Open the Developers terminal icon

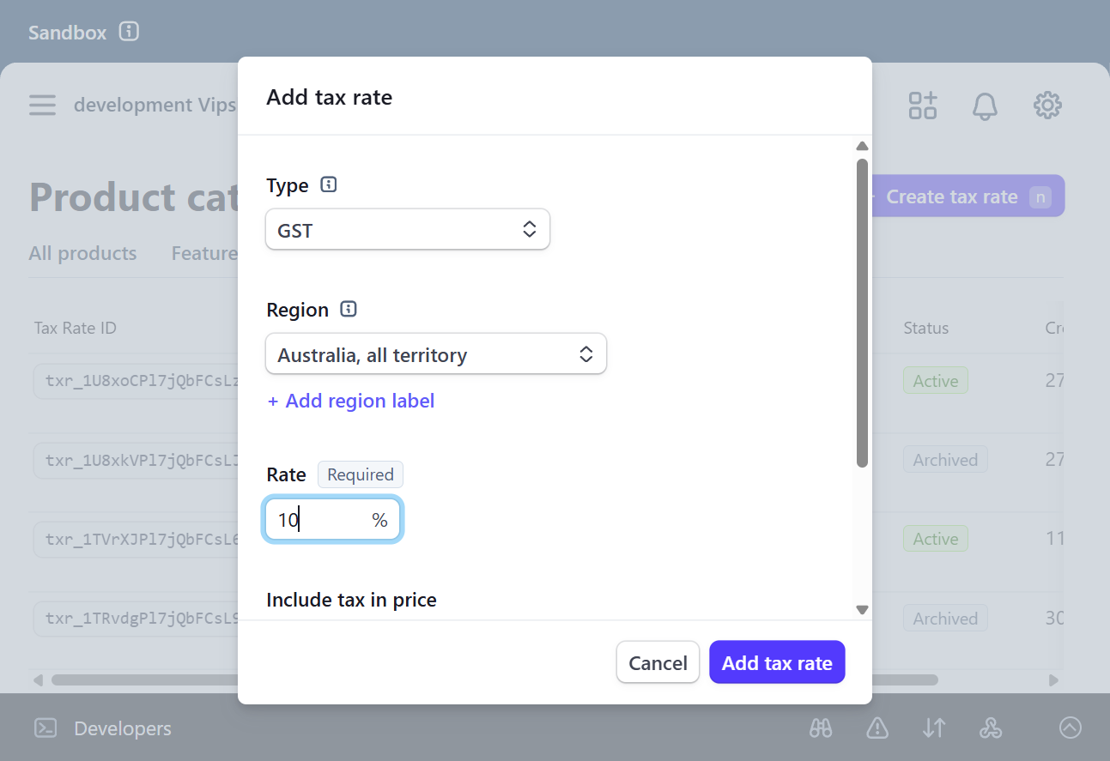45,728
